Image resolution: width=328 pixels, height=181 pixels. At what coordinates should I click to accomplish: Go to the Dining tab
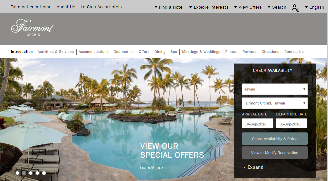point(160,52)
